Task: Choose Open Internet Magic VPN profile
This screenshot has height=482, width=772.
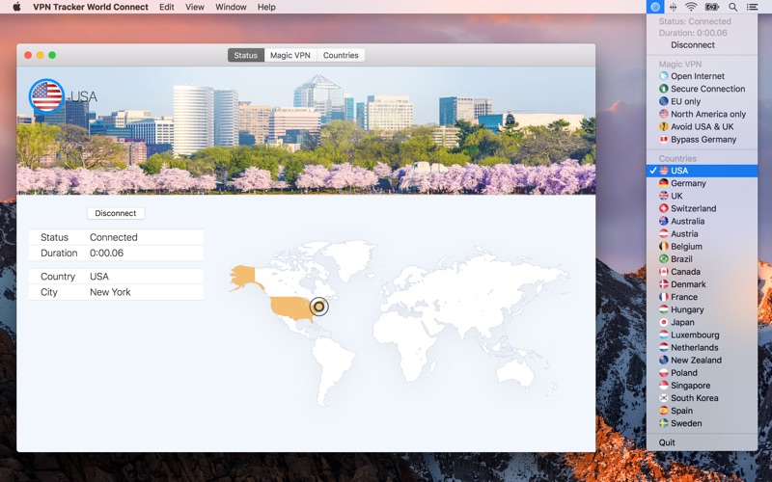Action: [703, 76]
